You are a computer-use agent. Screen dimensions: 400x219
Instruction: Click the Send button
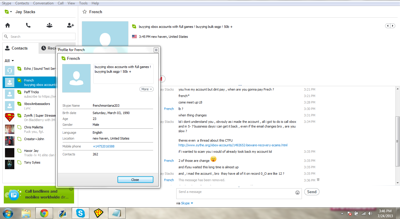click(x=312, y=192)
